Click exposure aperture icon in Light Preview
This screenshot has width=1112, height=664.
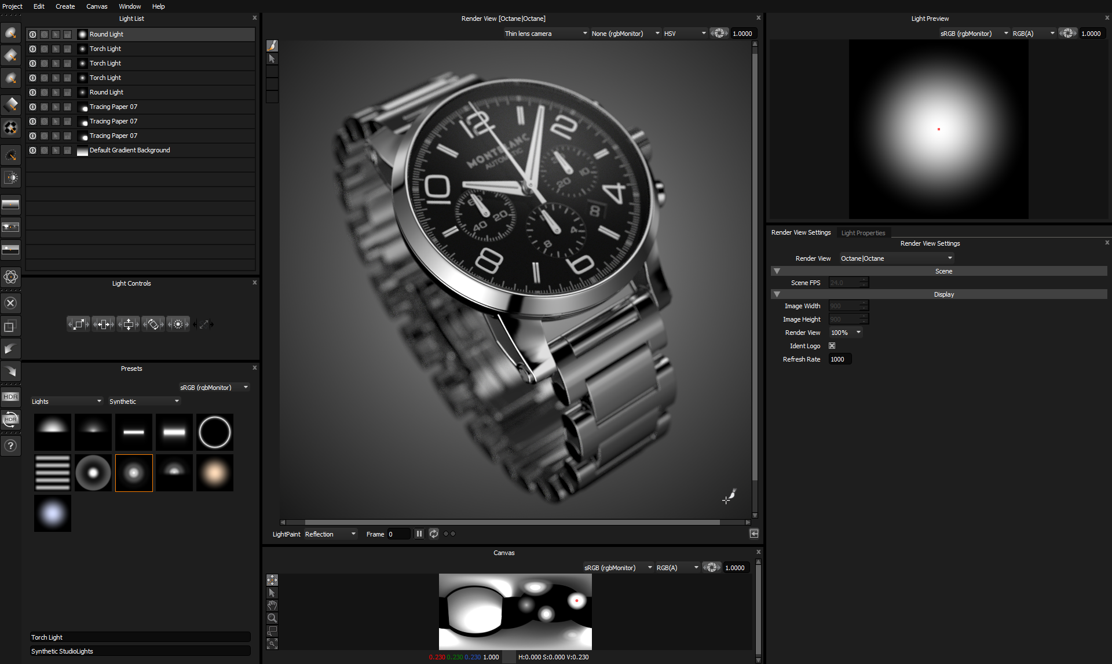pos(1068,34)
